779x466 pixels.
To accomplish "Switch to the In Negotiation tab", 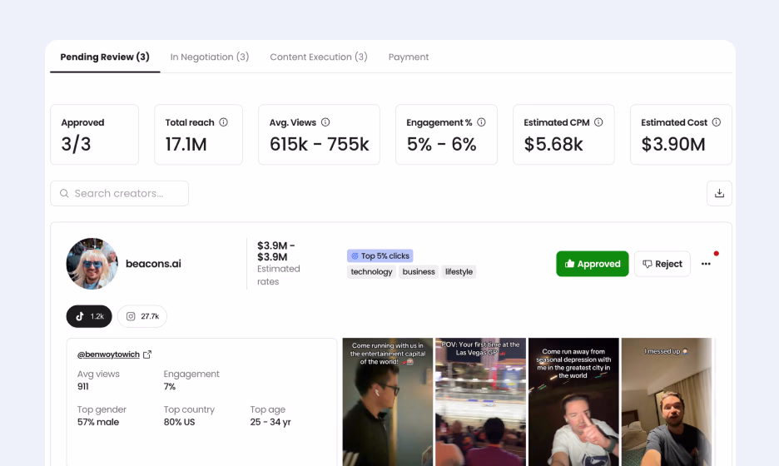I will (210, 57).
